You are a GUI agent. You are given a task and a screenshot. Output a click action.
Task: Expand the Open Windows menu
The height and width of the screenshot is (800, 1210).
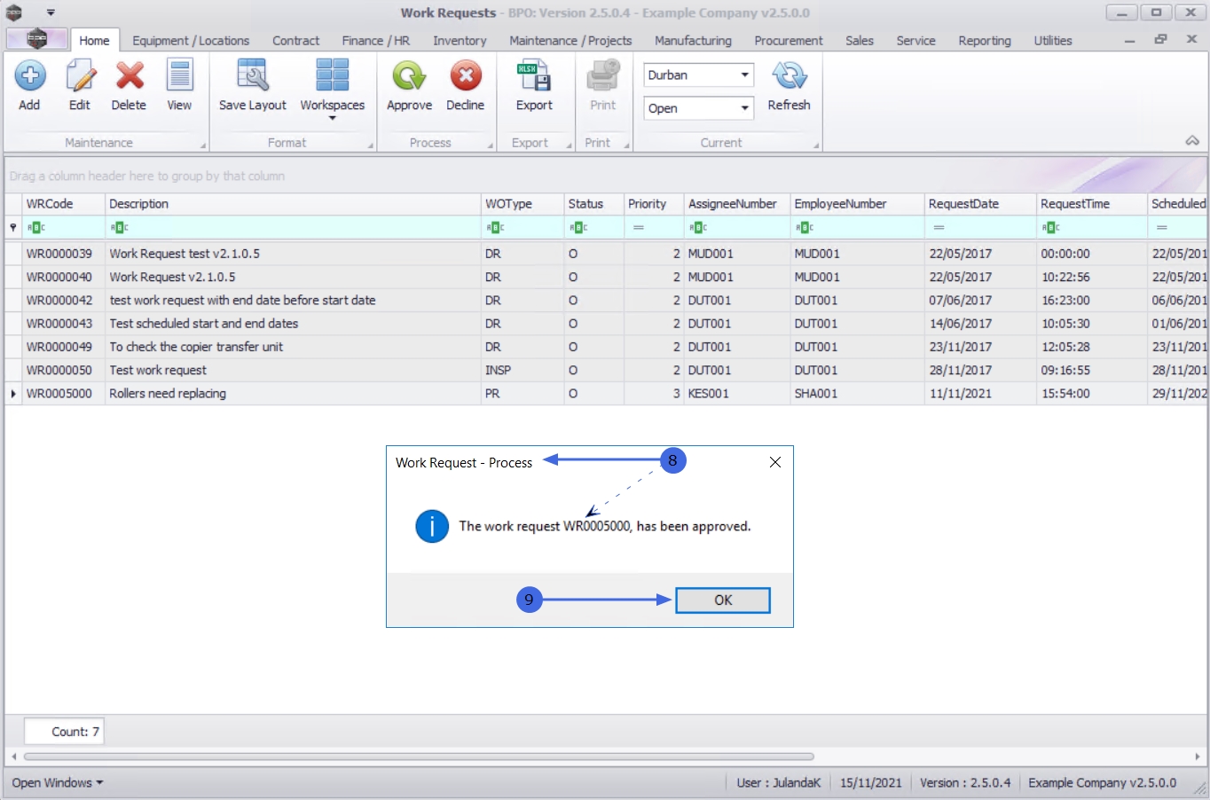(58, 783)
